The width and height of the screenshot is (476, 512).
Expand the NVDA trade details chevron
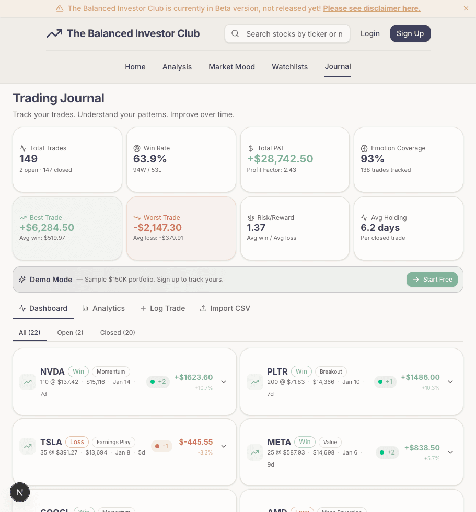pos(224,382)
